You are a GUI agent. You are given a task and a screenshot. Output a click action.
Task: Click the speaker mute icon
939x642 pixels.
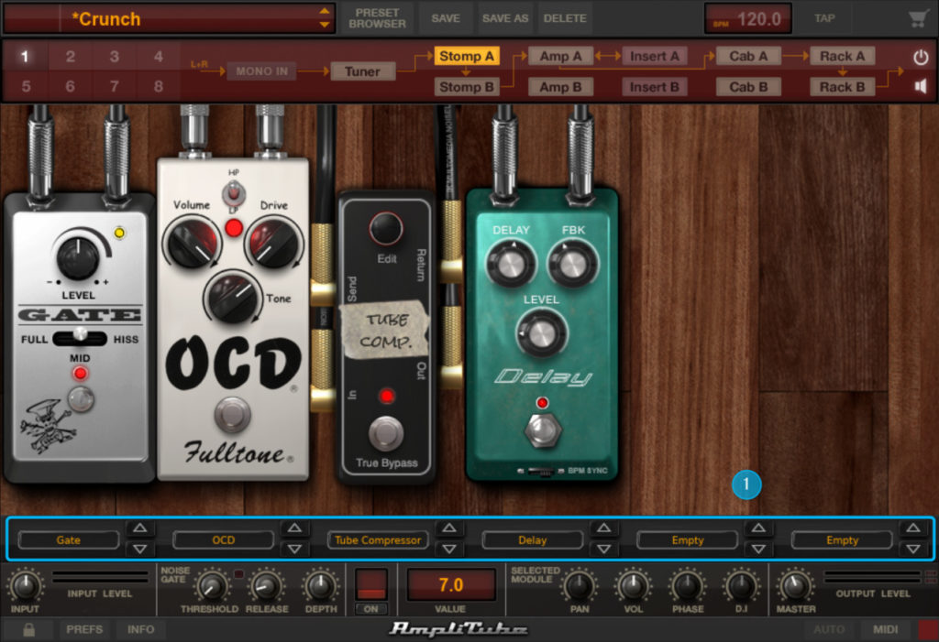click(x=921, y=86)
